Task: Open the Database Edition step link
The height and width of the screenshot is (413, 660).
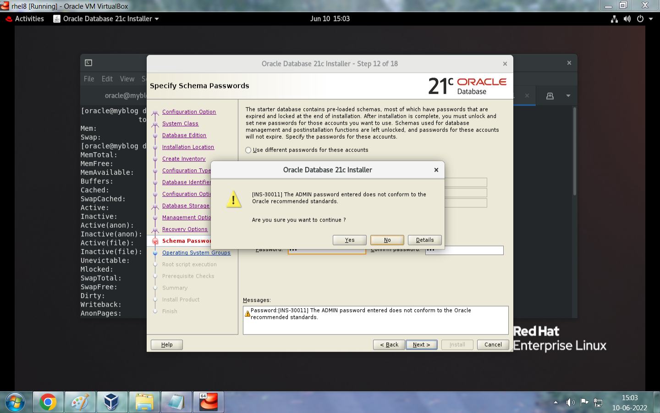Action: [x=184, y=135]
